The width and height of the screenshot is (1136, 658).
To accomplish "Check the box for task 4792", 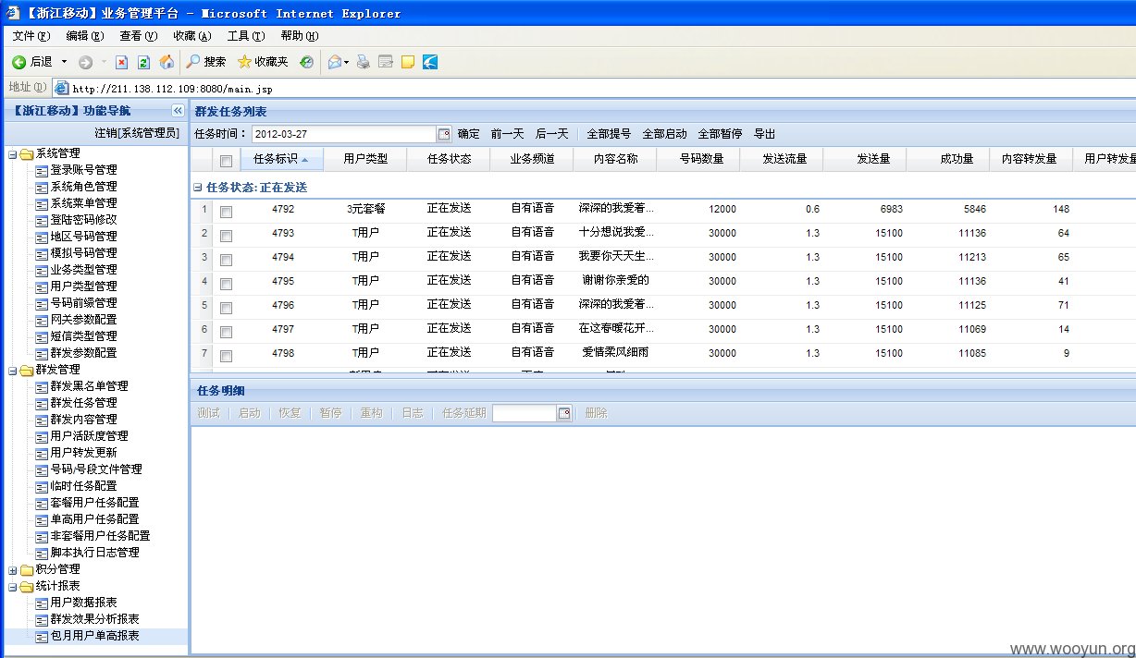I will [x=226, y=212].
